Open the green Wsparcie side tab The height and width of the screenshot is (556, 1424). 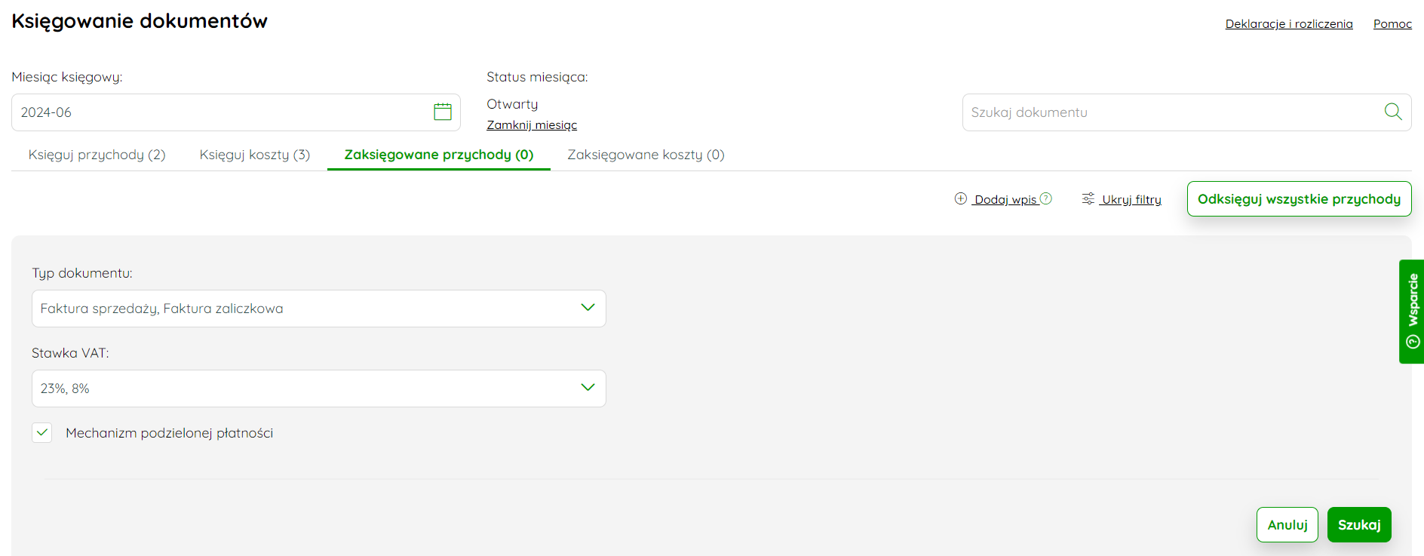(x=1412, y=312)
